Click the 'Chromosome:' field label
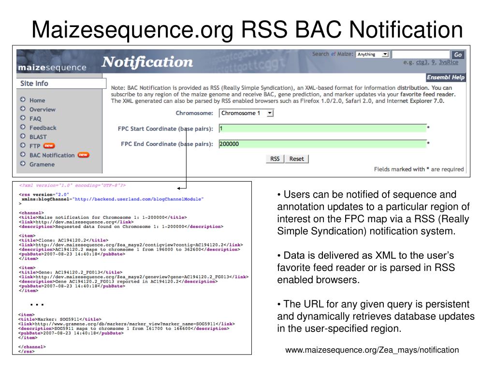The image size is (495, 371). pos(194,113)
